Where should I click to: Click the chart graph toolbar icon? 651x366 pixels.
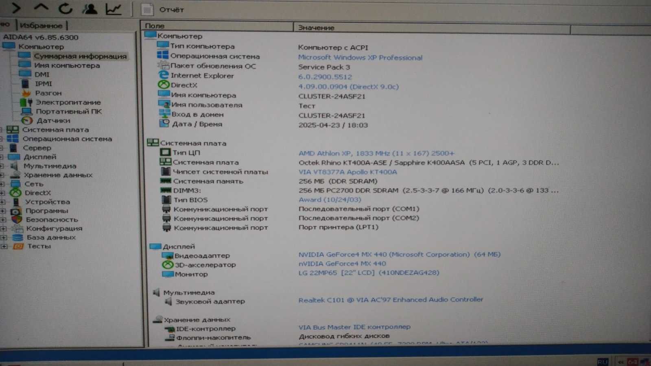(x=114, y=9)
